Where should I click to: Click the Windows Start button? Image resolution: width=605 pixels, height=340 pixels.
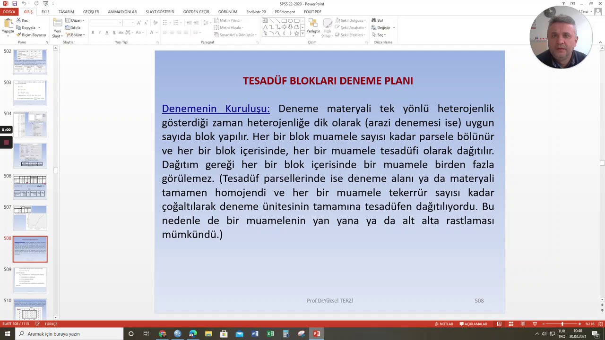(7, 334)
